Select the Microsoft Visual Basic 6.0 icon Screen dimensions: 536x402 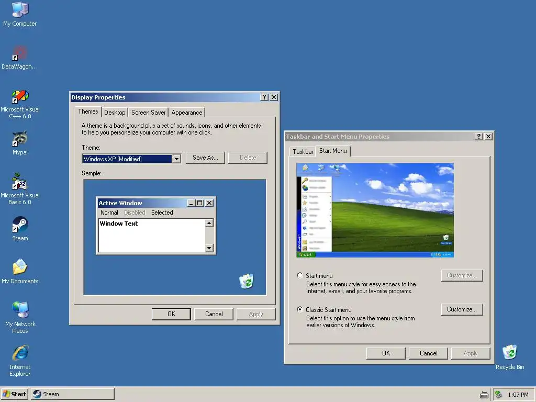pyautogui.click(x=20, y=188)
